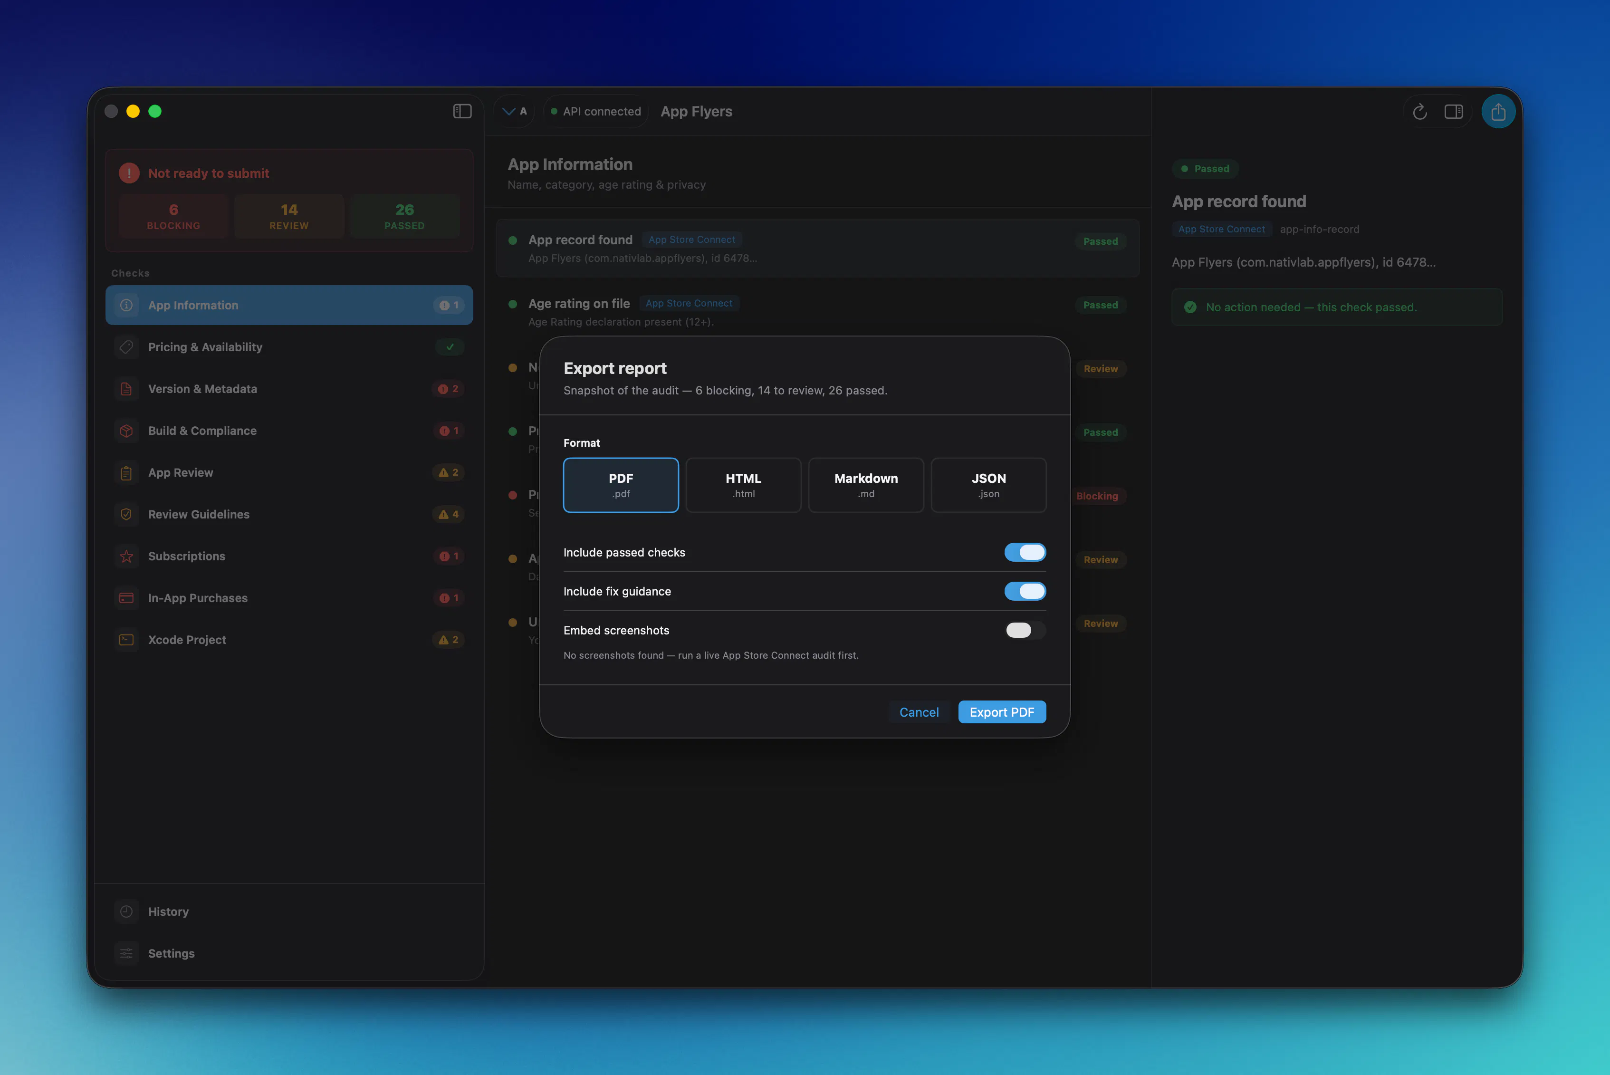Open History in the sidebar
Image resolution: width=1610 pixels, height=1075 pixels.
click(289, 911)
